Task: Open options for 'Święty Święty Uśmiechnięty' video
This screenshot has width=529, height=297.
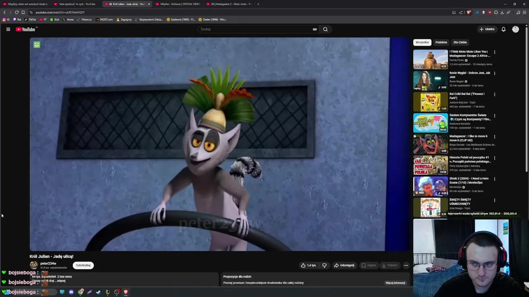Action: (x=494, y=200)
